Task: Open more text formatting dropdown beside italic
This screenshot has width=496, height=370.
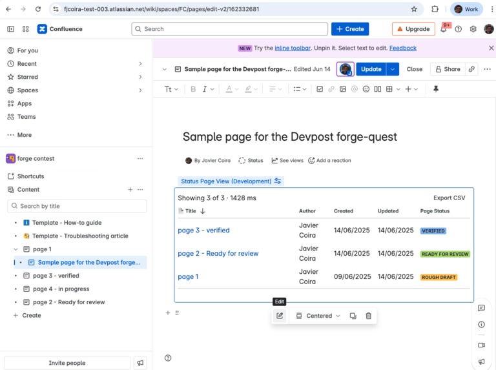Action: pos(212,90)
